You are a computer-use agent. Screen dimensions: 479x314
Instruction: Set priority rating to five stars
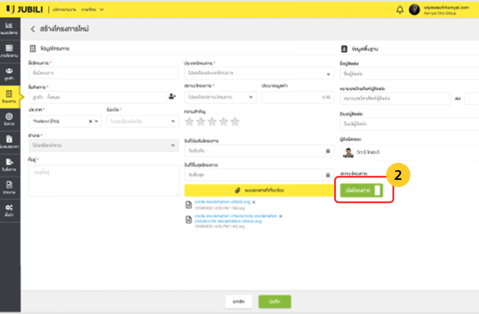235,122
